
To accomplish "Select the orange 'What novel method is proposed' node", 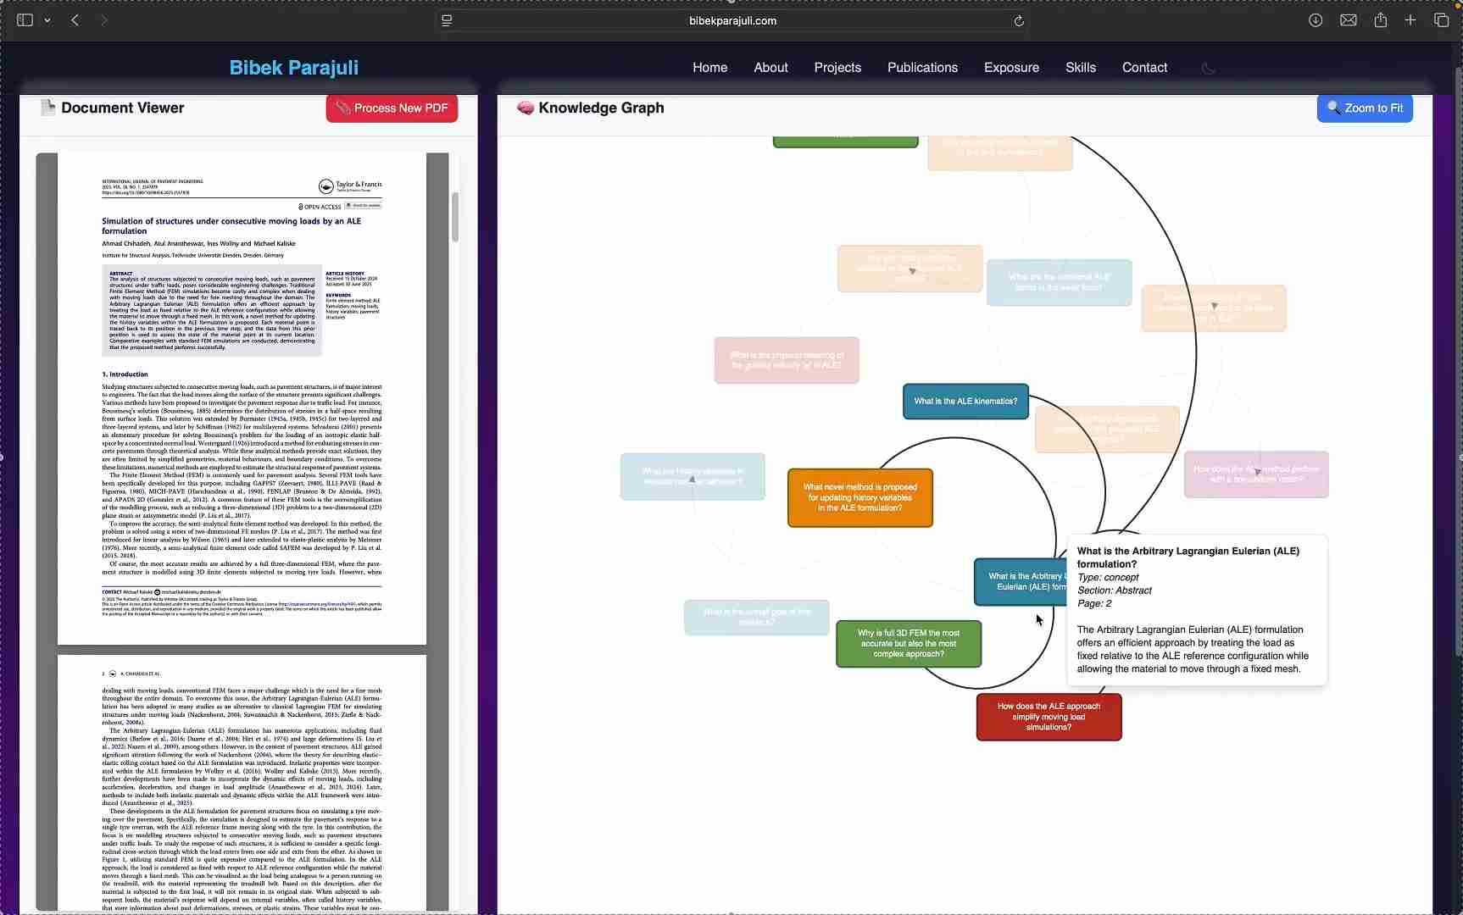I will pyautogui.click(x=859, y=498).
